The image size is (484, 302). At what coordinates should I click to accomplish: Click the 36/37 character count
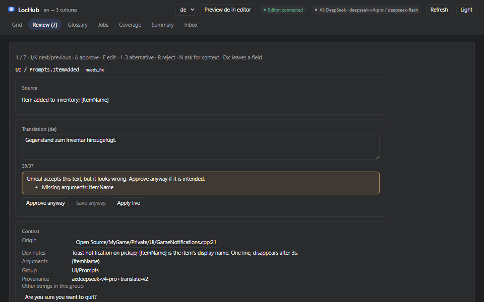27,166
